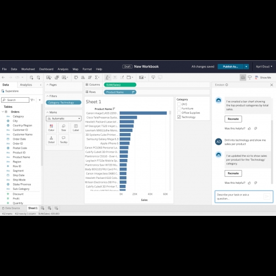Enable the Office Supplies checkbox
This screenshot has height=276, width=276.
click(x=179, y=113)
